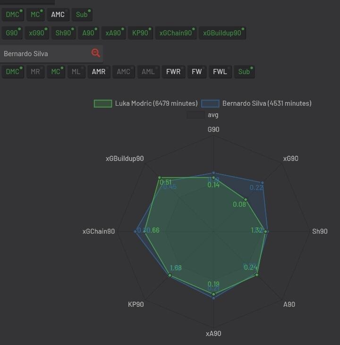Toggle MC position in top row
The width and height of the screenshot is (340, 345).
[35, 15]
